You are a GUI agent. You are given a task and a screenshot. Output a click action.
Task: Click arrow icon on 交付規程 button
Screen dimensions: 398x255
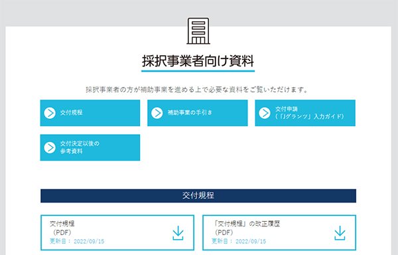(x=50, y=113)
